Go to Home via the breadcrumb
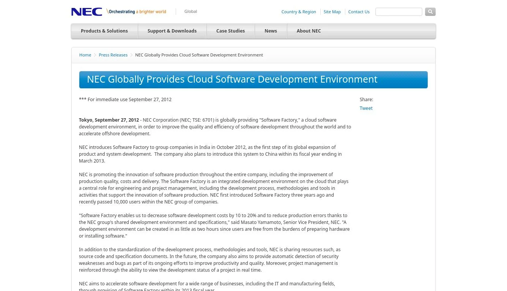The image size is (507, 291). click(85, 55)
